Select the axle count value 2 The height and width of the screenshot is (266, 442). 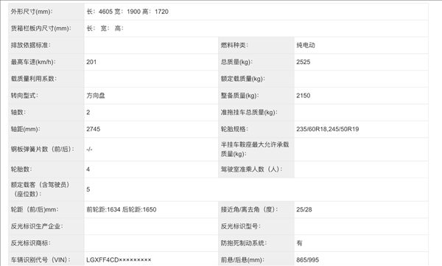point(88,112)
